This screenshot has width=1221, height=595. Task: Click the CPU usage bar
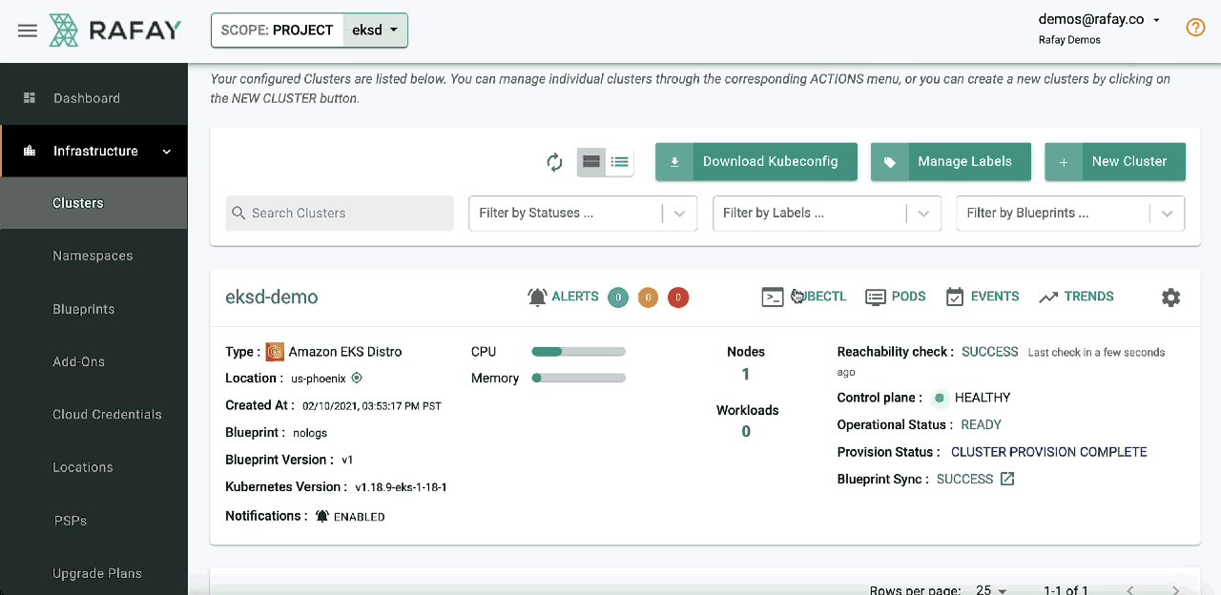tap(578, 352)
